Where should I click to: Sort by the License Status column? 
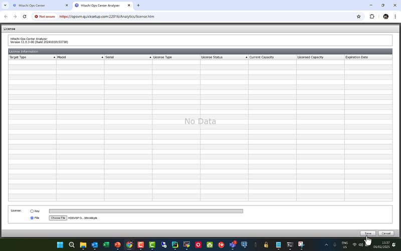[224, 57]
